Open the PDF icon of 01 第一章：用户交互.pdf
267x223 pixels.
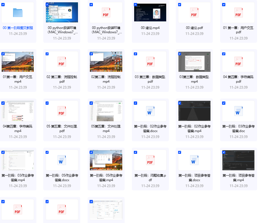click(x=238, y=13)
